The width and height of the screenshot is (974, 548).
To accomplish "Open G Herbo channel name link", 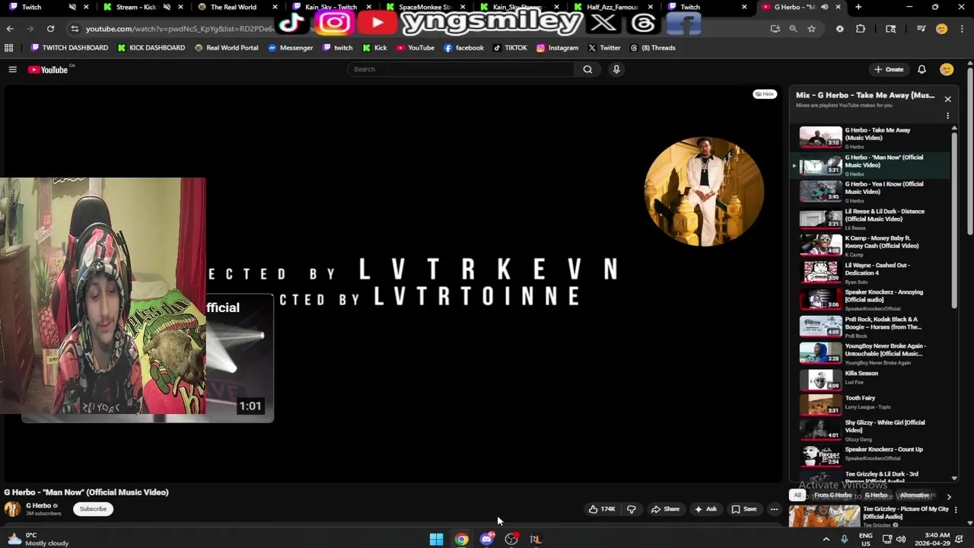I will 38,505.
